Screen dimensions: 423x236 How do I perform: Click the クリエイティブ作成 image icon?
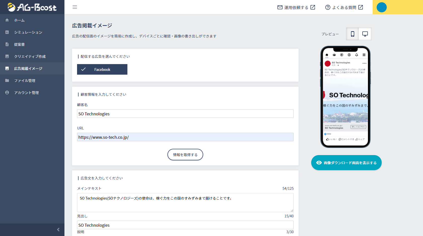7,56
